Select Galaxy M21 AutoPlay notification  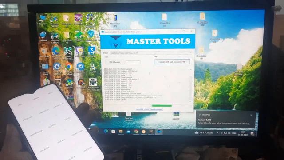(x=226, y=119)
